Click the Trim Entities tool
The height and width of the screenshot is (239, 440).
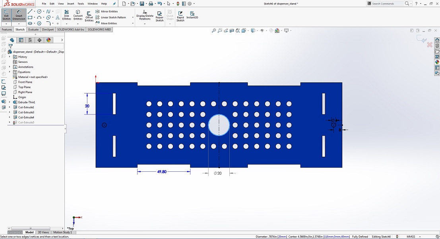click(x=66, y=15)
